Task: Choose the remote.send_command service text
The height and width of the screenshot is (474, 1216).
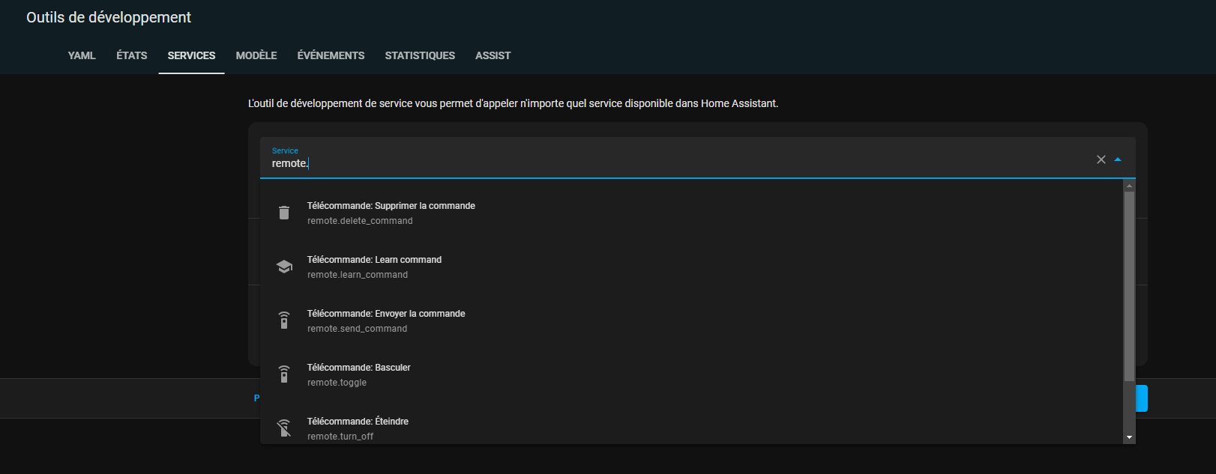Action: tap(357, 329)
